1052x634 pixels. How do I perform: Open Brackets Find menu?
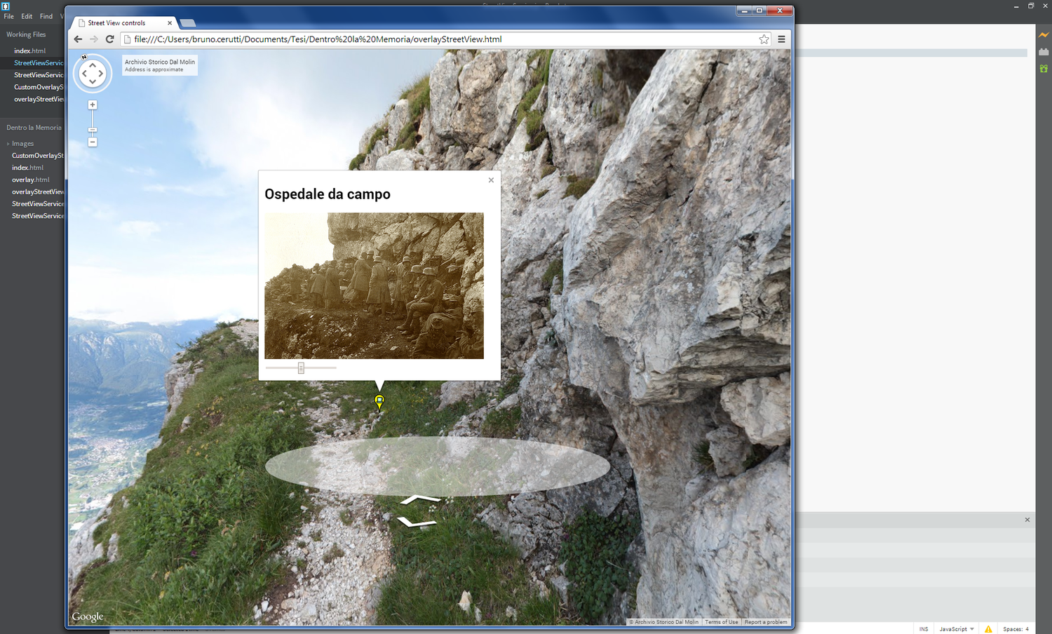(x=46, y=16)
